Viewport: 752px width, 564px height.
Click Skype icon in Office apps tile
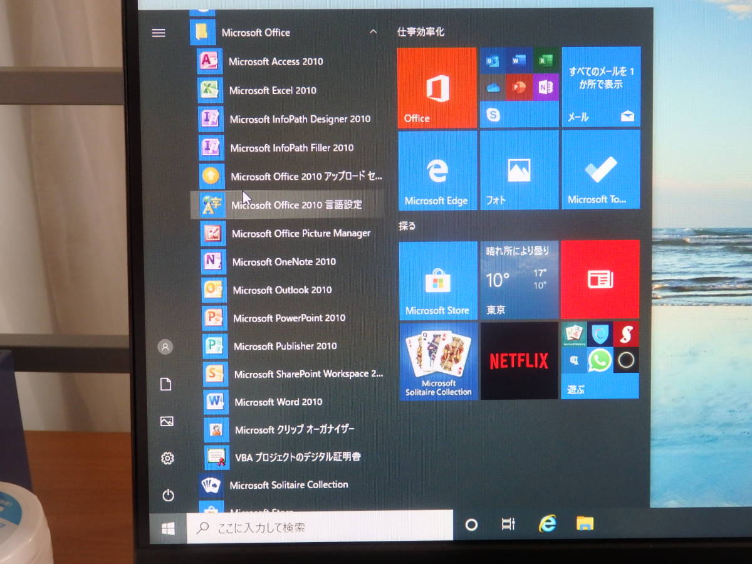point(493,115)
